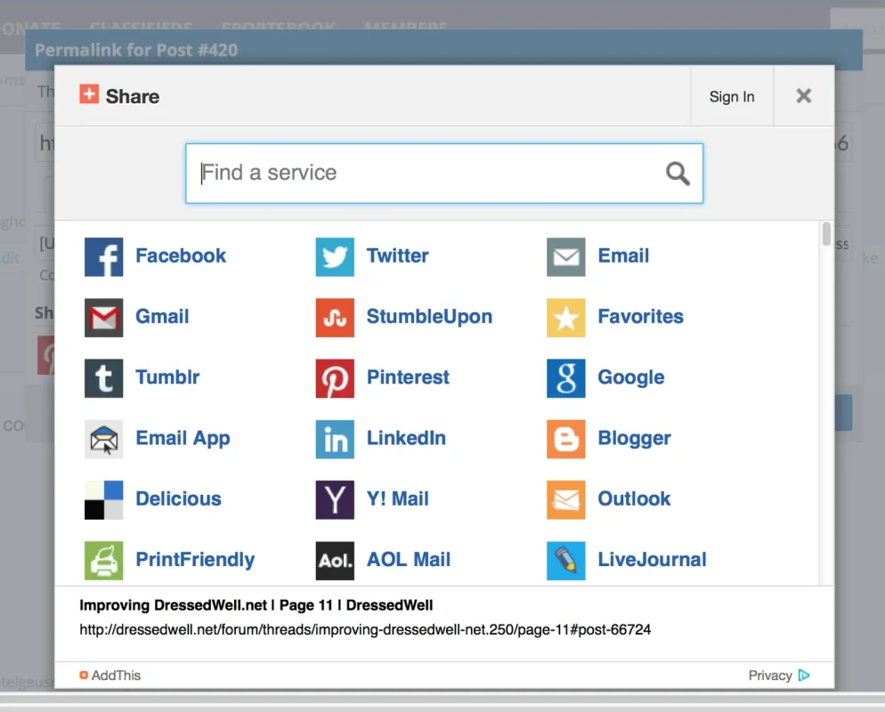Viewport: 885px width, 712px height.
Task: Close the Share dialog
Action: pos(804,96)
